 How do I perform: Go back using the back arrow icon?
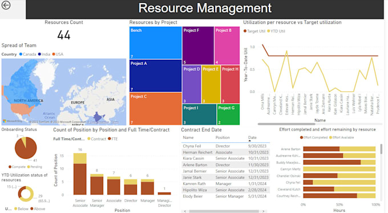tap(6, 5)
